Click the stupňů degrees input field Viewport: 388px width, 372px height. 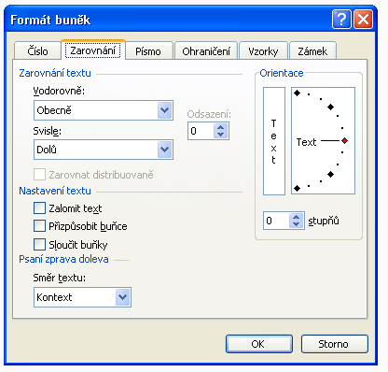tap(276, 221)
